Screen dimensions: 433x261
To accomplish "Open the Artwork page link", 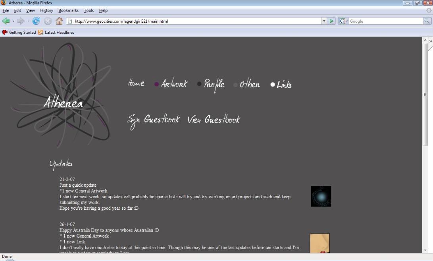I will (174, 83).
